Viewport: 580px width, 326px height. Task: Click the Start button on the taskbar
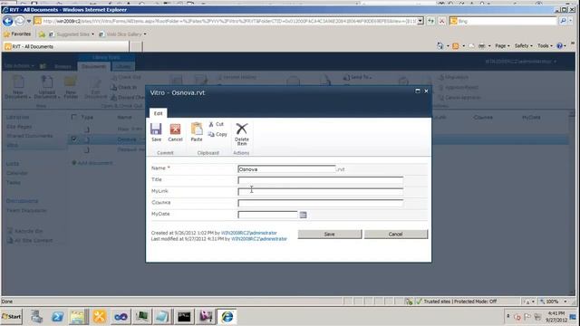tap(12, 316)
